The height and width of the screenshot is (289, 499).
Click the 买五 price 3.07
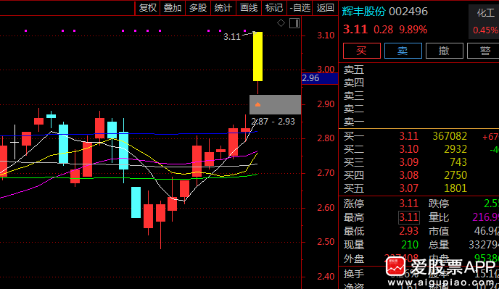[x=408, y=188]
